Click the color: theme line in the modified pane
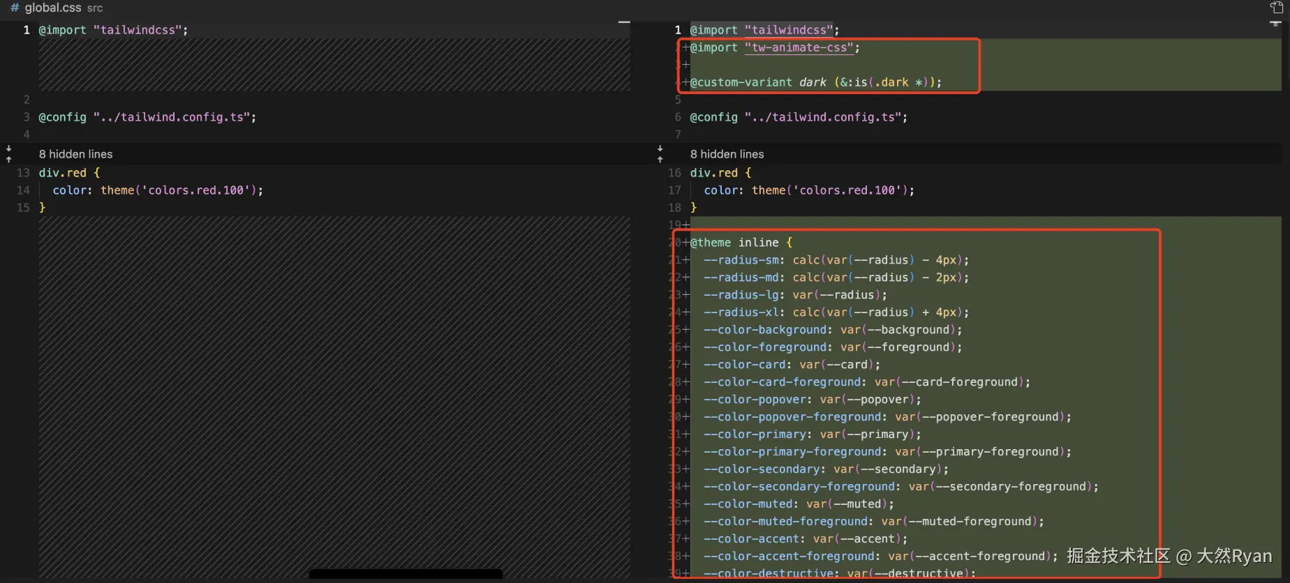This screenshot has height=583, width=1290. (809, 190)
